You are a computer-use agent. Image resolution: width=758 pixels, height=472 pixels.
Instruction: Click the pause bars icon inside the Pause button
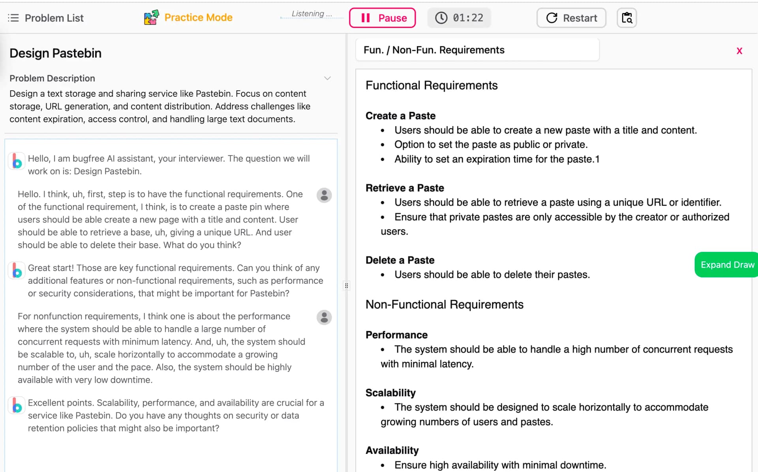pos(365,18)
